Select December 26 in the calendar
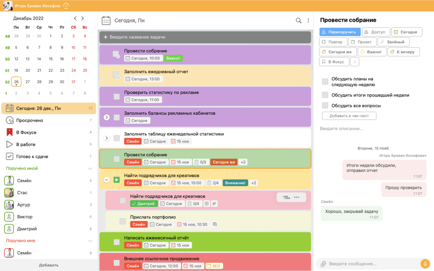Image resolution: width=434 pixels, height=271 pixels. [16, 82]
